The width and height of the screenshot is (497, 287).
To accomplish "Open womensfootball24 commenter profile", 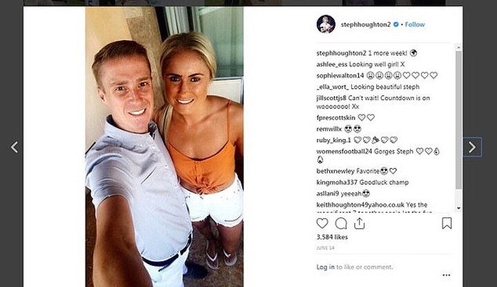I will (x=344, y=151).
